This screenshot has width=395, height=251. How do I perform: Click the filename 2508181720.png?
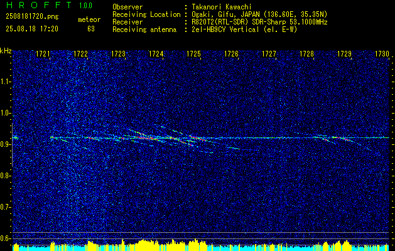pos(32,16)
